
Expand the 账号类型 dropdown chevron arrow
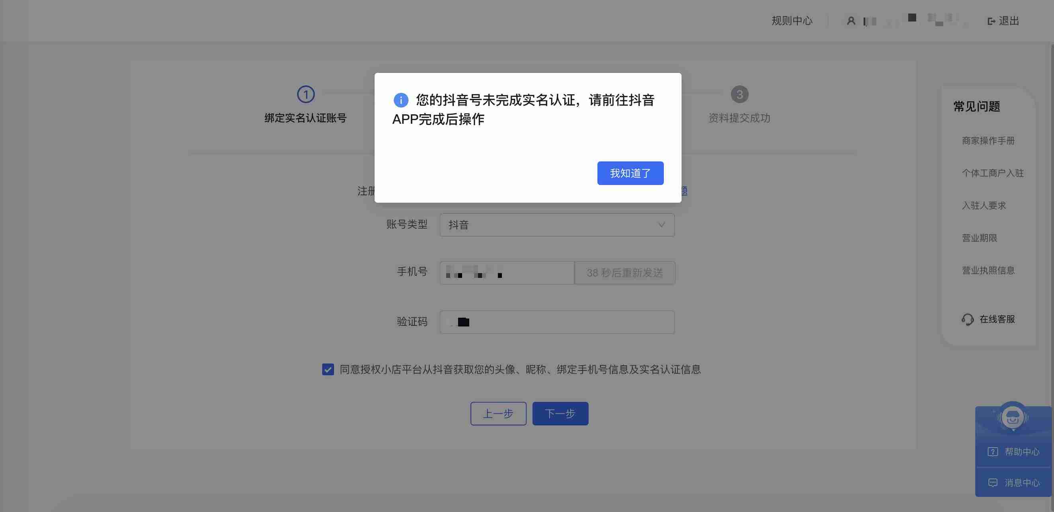(x=661, y=225)
